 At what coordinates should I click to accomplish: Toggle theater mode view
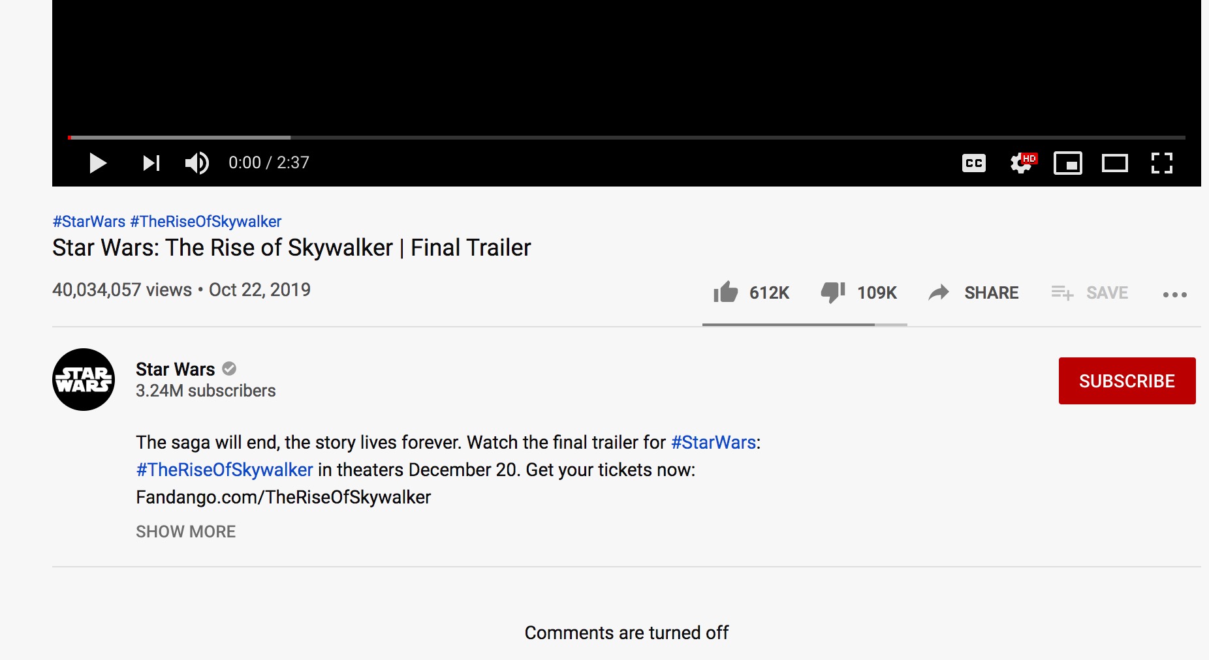1115,163
